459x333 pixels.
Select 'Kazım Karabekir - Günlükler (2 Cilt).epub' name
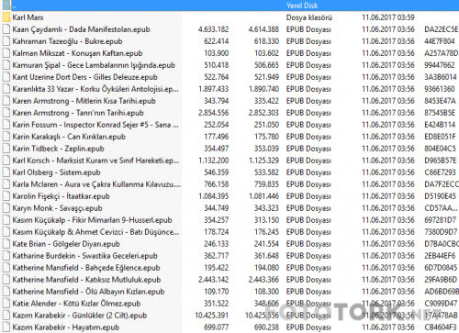(x=80, y=316)
